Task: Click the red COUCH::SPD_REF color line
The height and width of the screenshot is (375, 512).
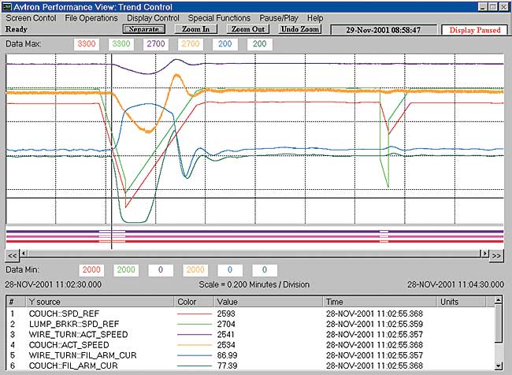Action: 195,314
